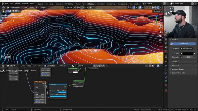Toggle the Use Nodes checkbox in node editor

pyautogui.click(x=45, y=66)
